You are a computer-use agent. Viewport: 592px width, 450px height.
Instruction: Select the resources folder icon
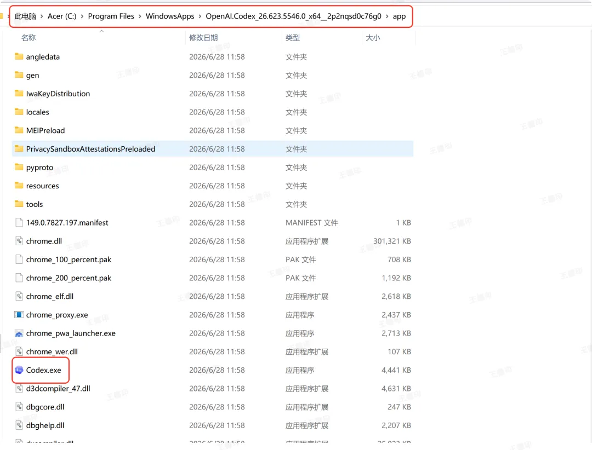(x=19, y=186)
